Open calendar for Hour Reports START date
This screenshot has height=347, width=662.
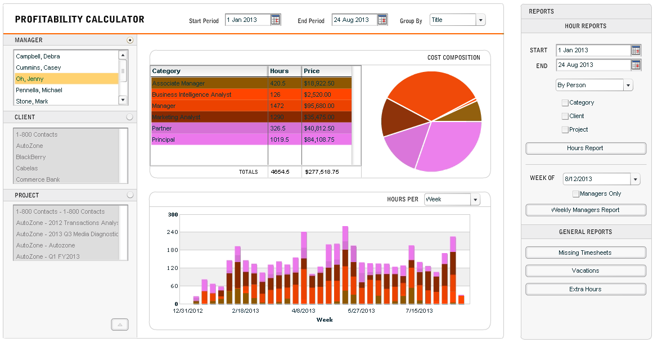[636, 50]
